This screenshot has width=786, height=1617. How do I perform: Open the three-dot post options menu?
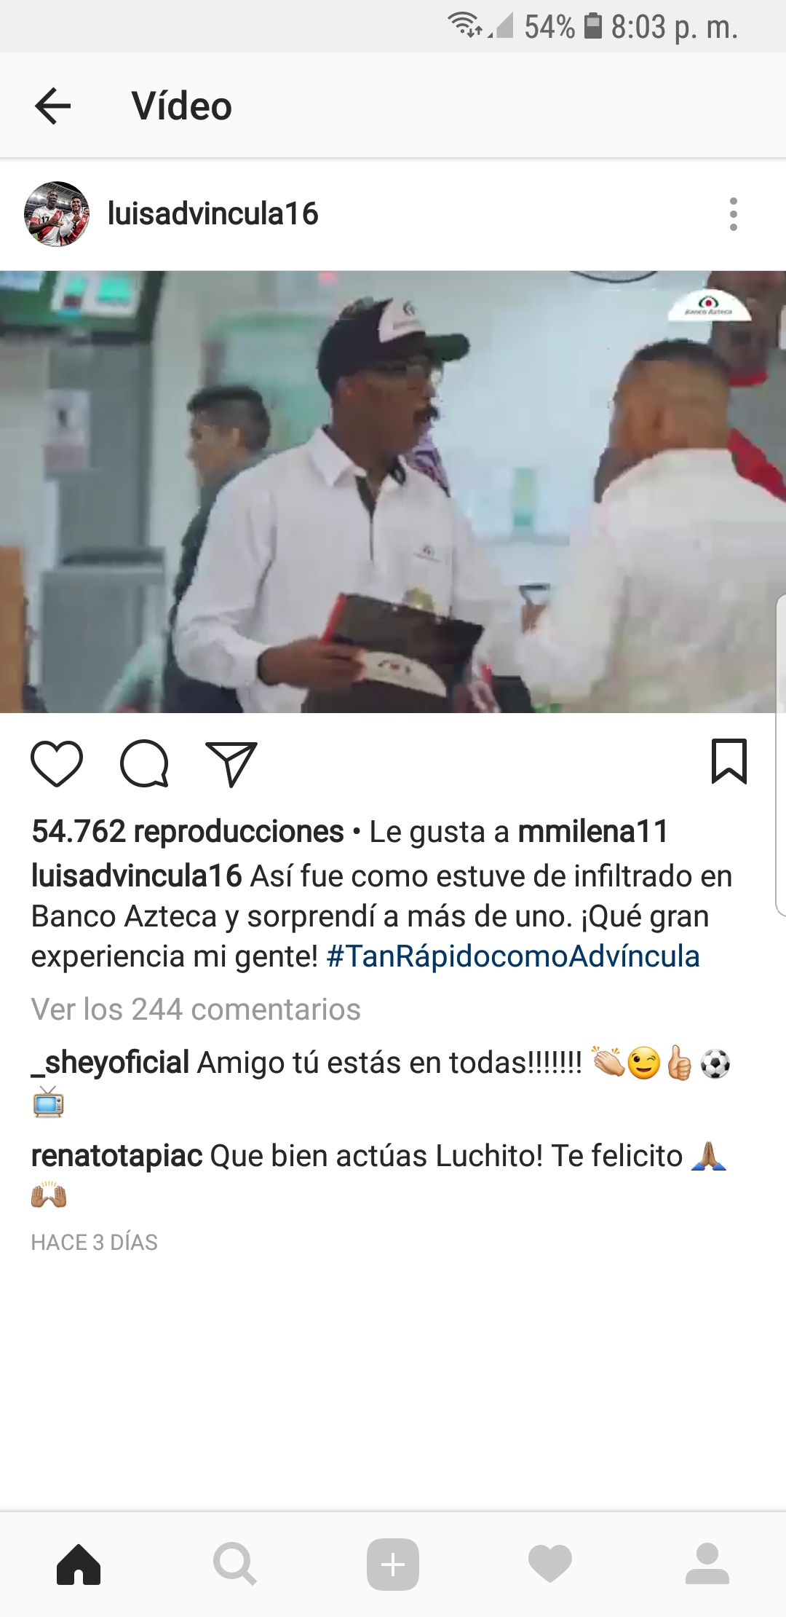point(733,214)
